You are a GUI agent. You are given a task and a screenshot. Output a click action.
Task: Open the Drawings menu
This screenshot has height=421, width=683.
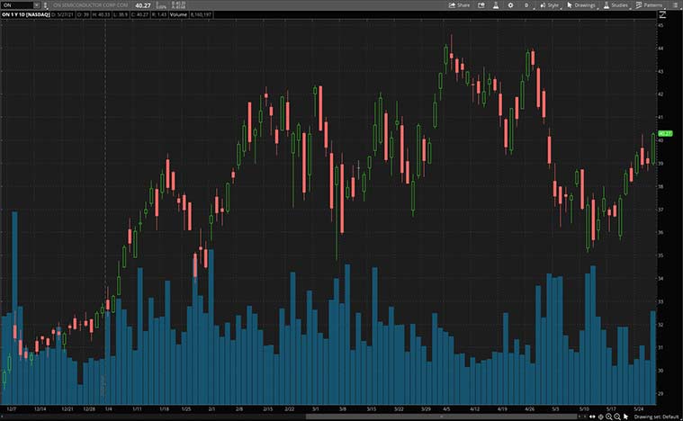click(581, 4)
